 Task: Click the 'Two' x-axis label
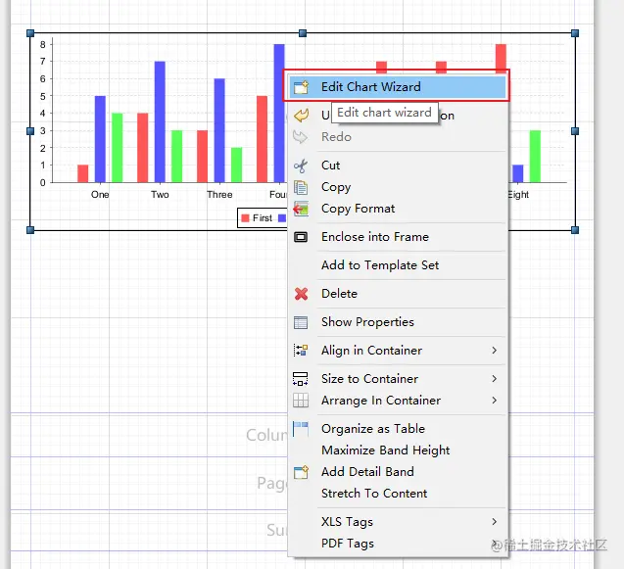click(x=160, y=195)
